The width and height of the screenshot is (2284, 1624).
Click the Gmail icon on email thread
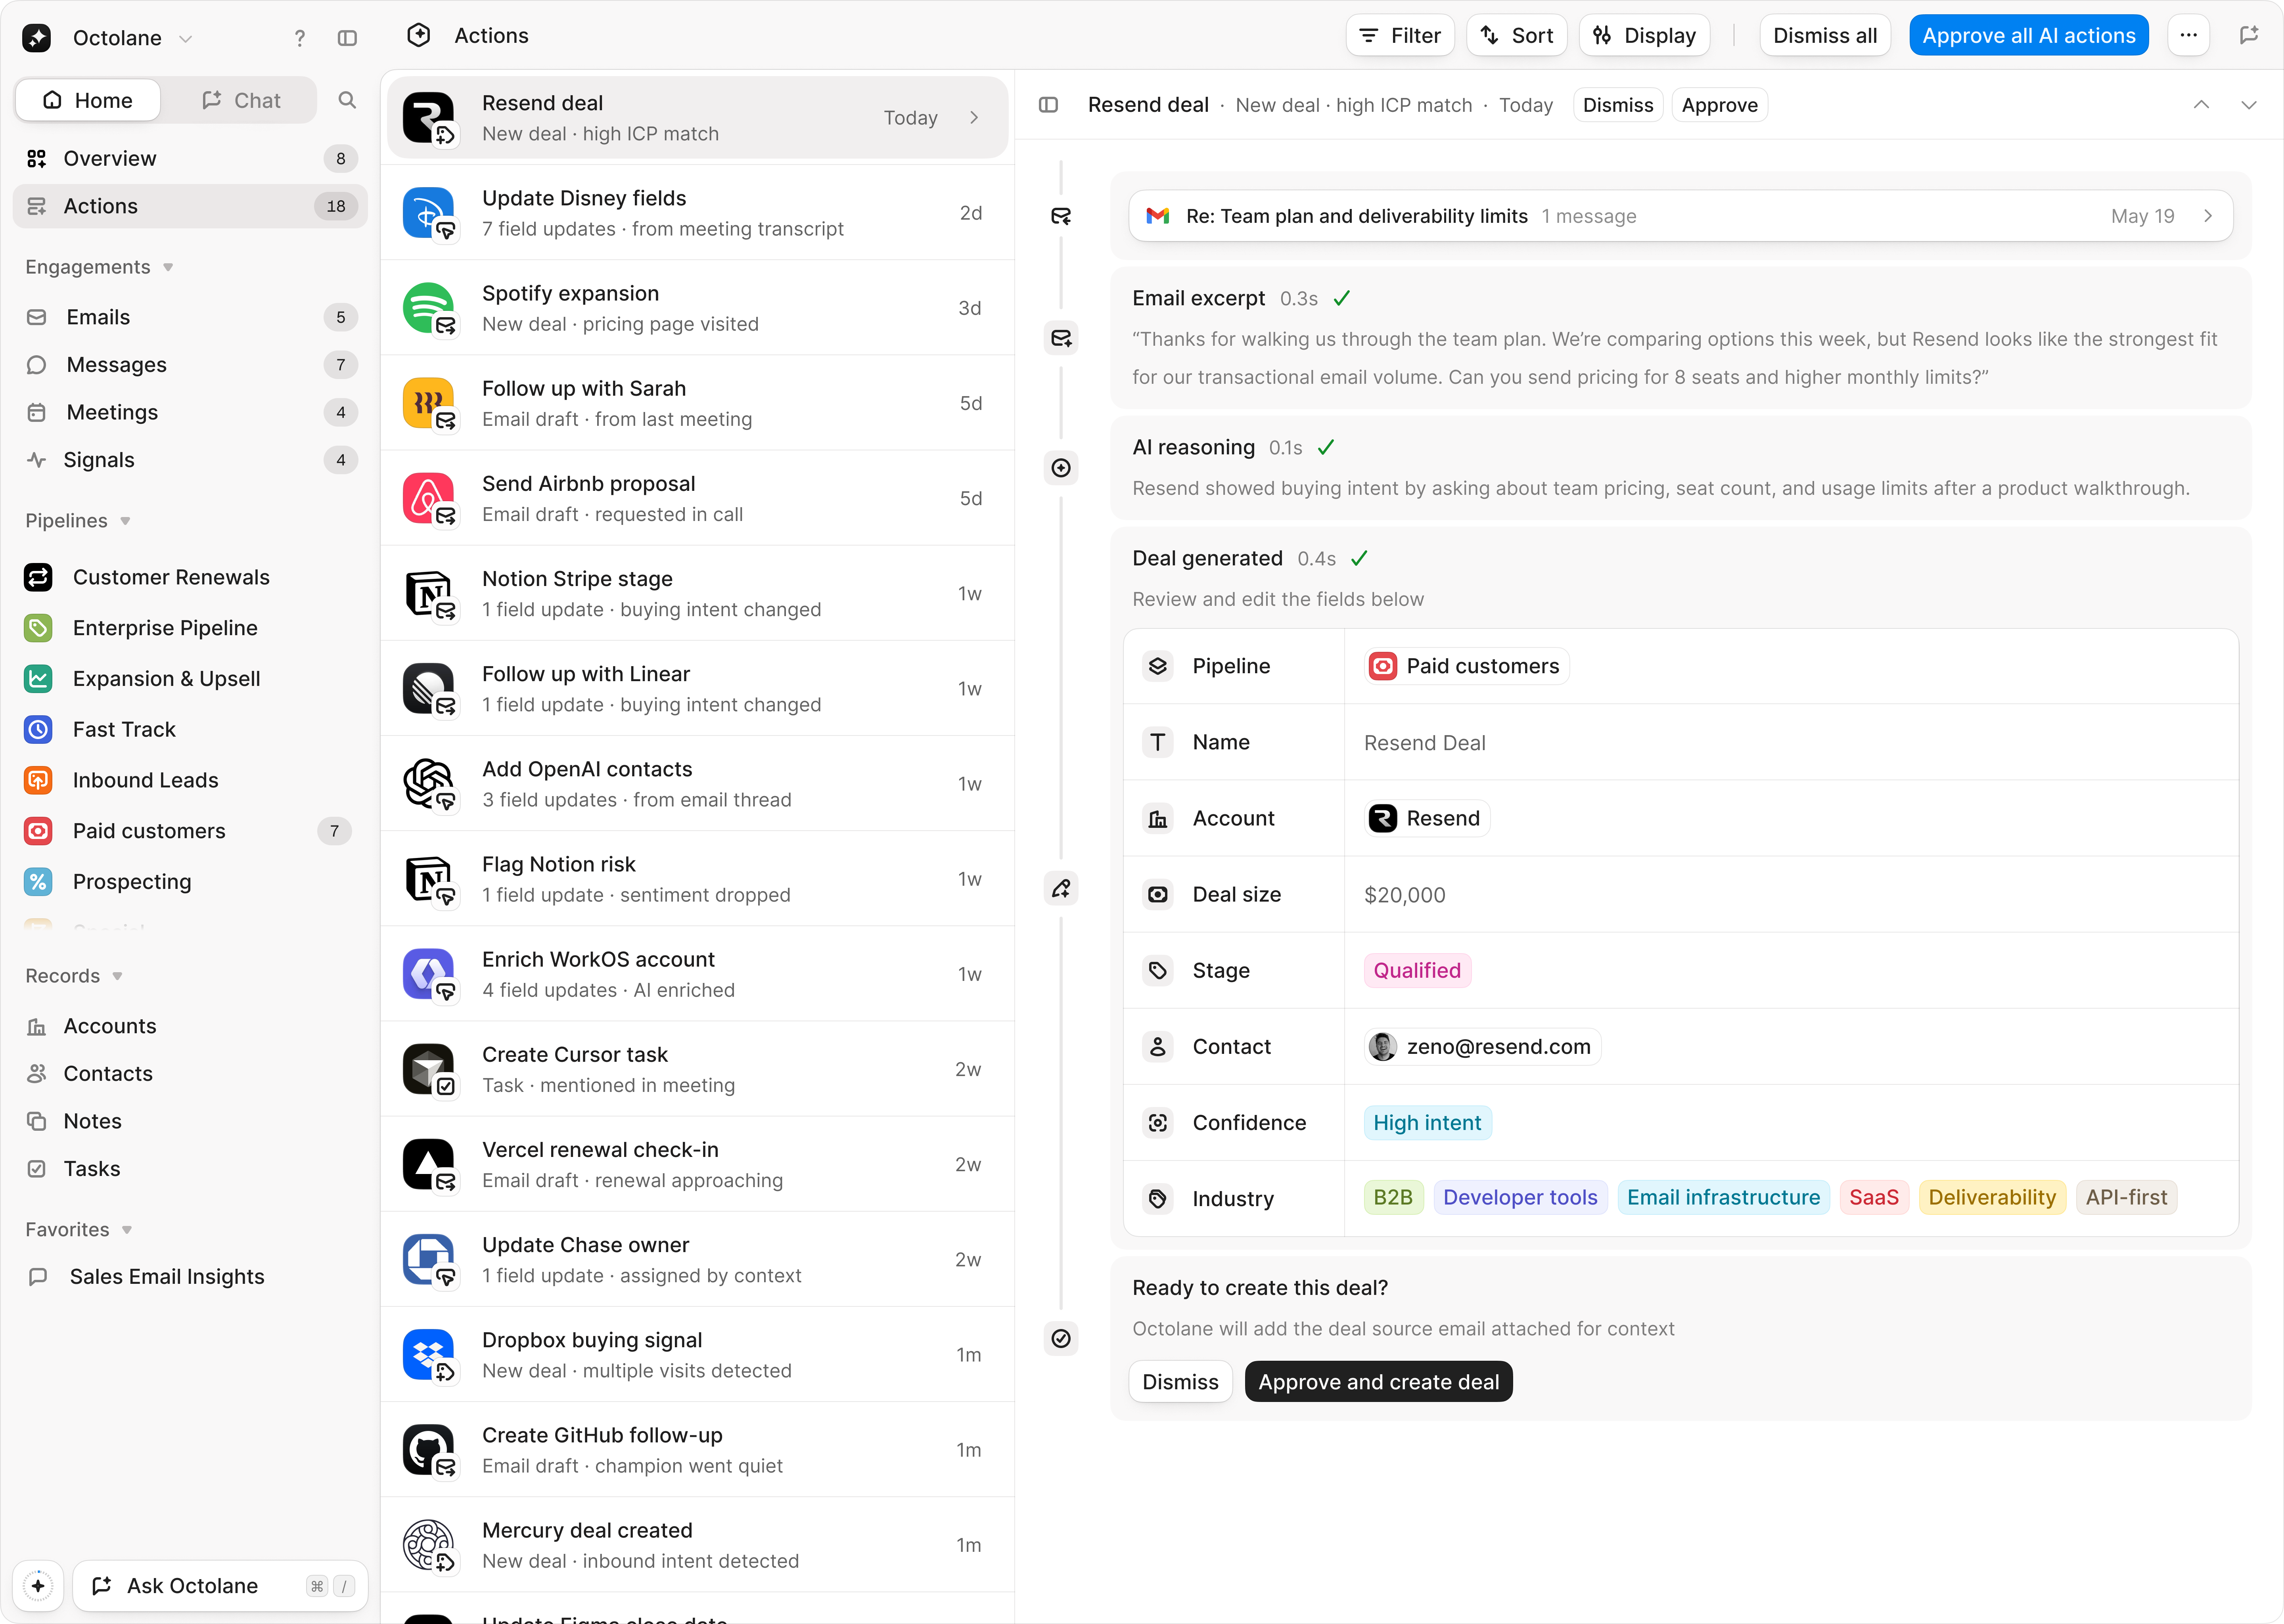1158,216
